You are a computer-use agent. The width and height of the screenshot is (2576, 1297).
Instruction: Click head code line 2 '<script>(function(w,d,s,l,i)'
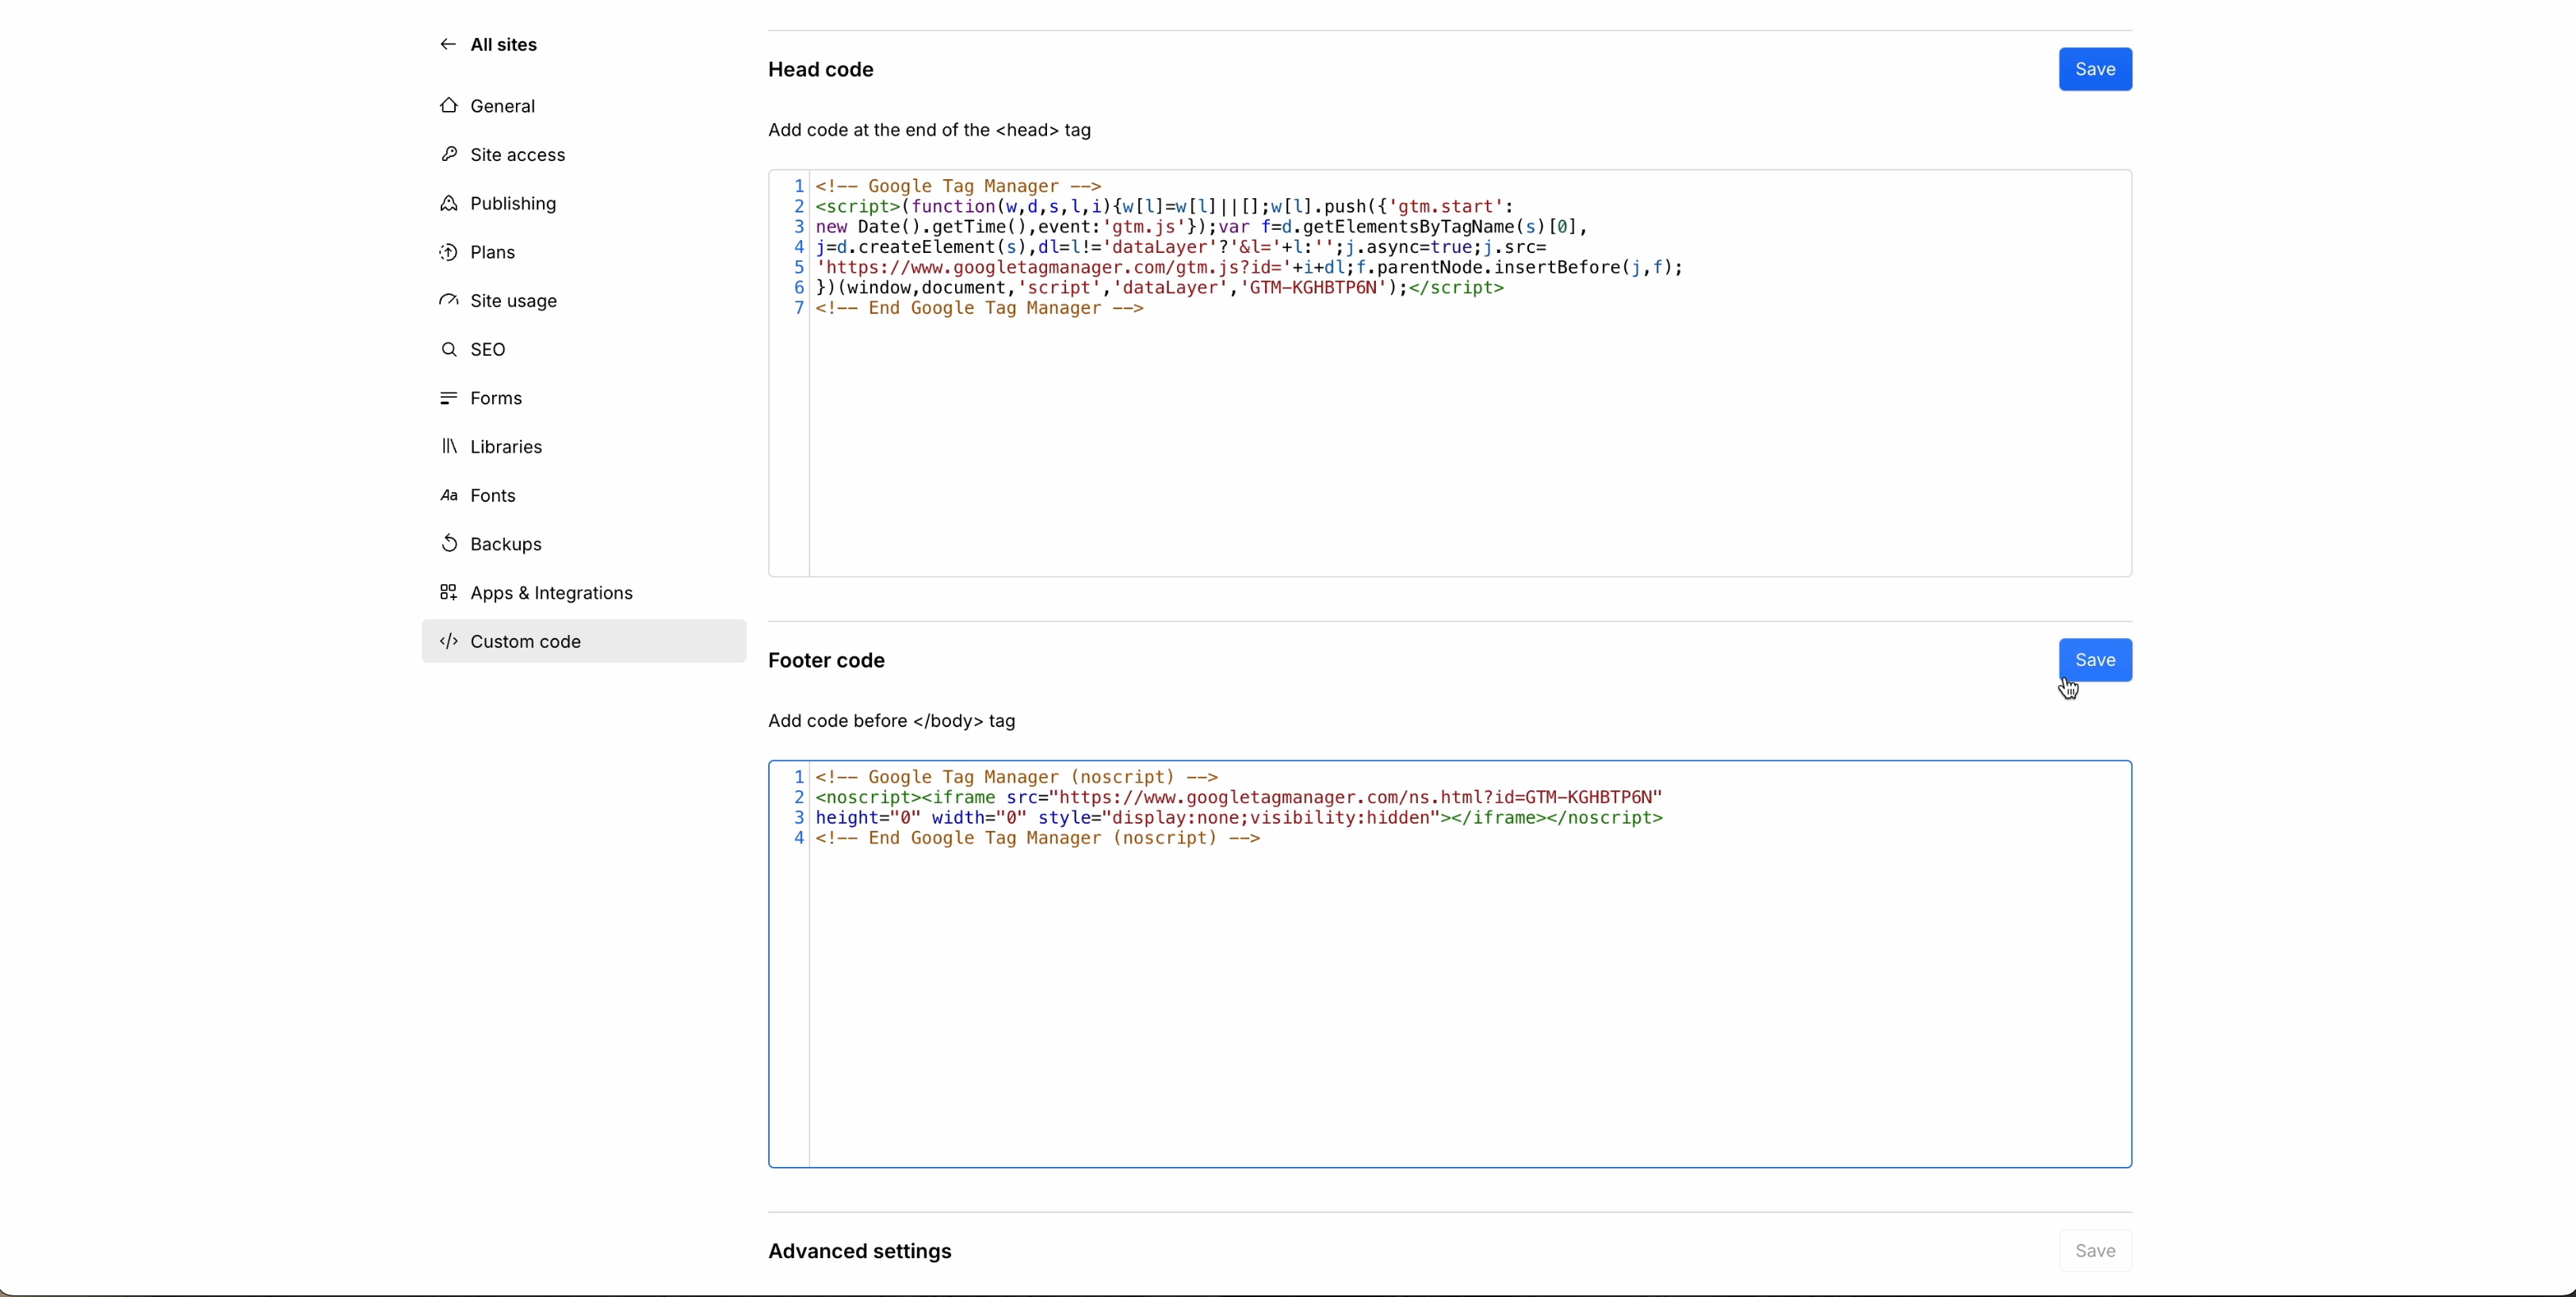[964, 207]
